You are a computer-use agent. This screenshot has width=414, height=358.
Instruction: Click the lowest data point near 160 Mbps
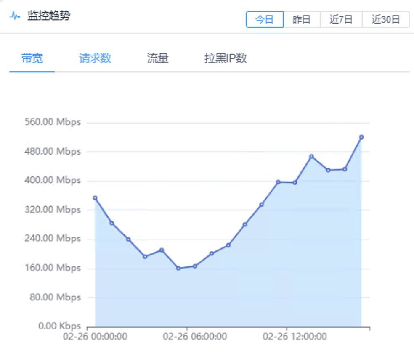[178, 268]
